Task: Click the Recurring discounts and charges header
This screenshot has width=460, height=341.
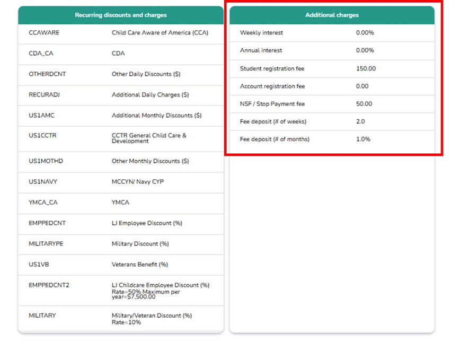Action: (121, 15)
